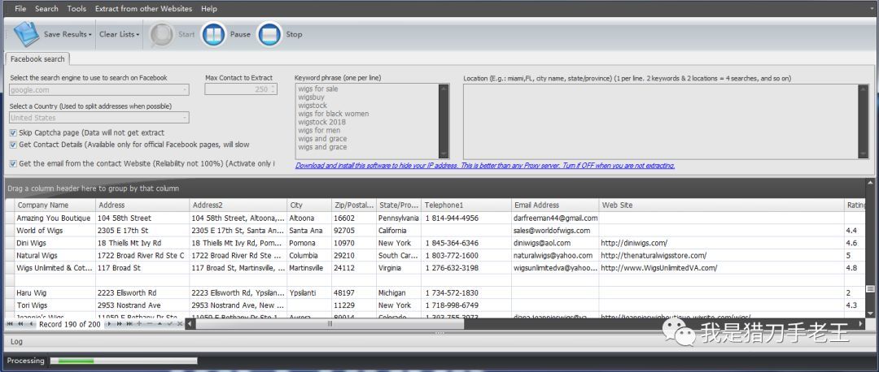Click keyword list scroll down arrow

(x=444, y=154)
